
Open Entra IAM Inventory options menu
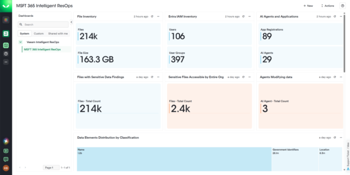(x=249, y=16)
